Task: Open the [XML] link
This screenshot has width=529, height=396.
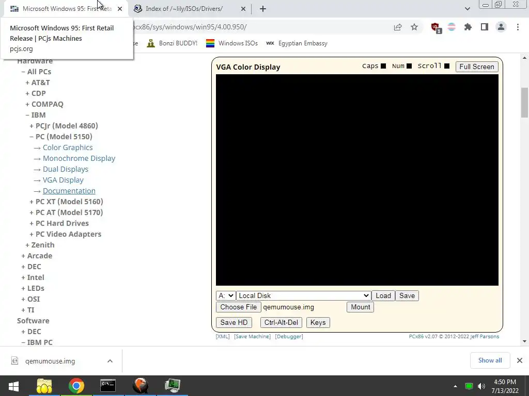Action: (223, 336)
